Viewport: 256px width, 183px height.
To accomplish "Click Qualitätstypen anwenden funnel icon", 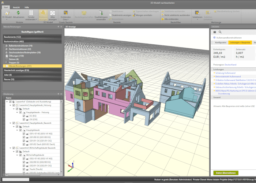I will pyautogui.click(x=101, y=13).
